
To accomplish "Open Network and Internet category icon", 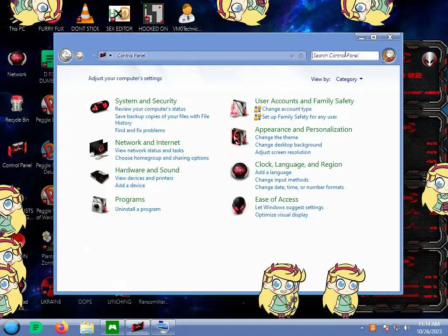I will [x=99, y=149].
